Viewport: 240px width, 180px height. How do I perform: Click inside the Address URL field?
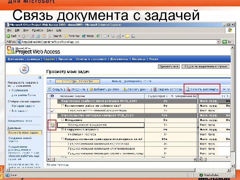[117, 42]
